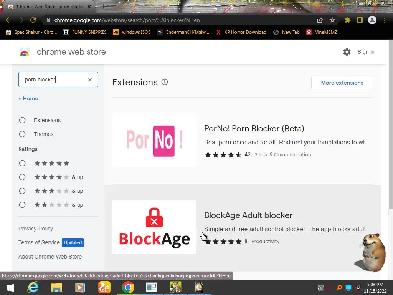The height and width of the screenshot is (295, 393).
Task: Open the New Tab bookmark
Action: (x=286, y=32)
